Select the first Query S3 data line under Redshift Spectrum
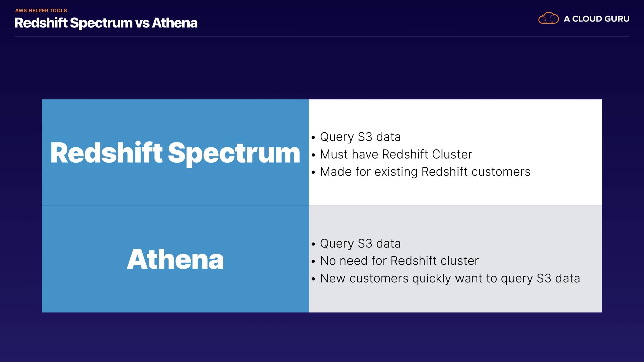The width and height of the screenshot is (644, 362). point(360,137)
